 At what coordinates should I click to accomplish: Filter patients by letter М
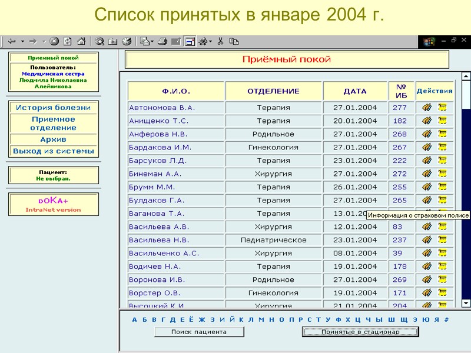tap(261, 319)
